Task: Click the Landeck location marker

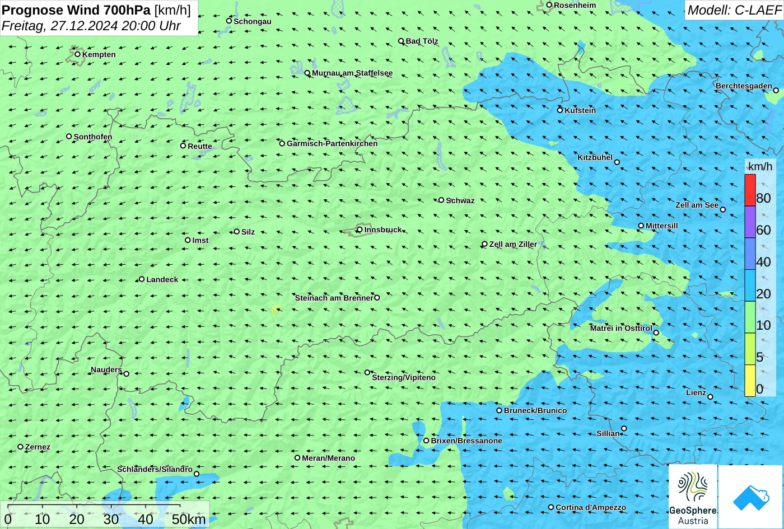Action: pyautogui.click(x=142, y=279)
